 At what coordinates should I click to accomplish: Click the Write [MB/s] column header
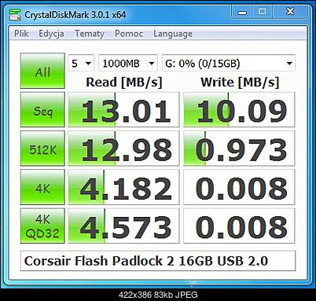click(x=240, y=83)
